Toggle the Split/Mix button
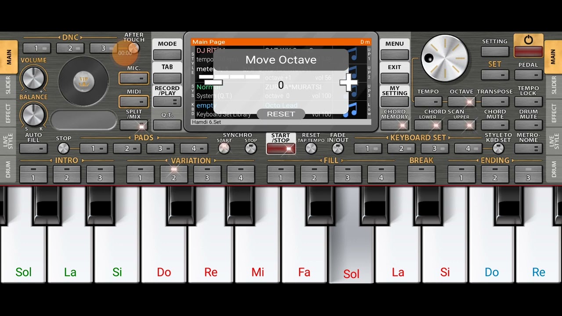The image size is (562, 316). pos(134,126)
